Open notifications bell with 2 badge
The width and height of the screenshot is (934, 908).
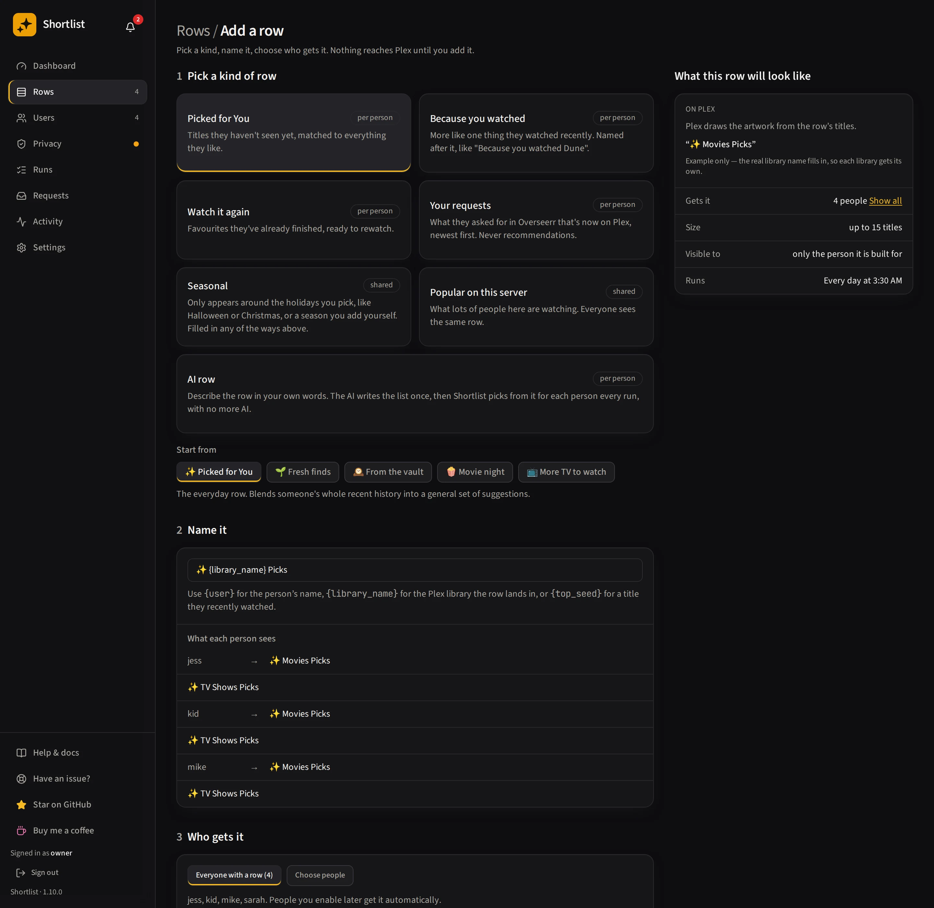click(x=130, y=27)
